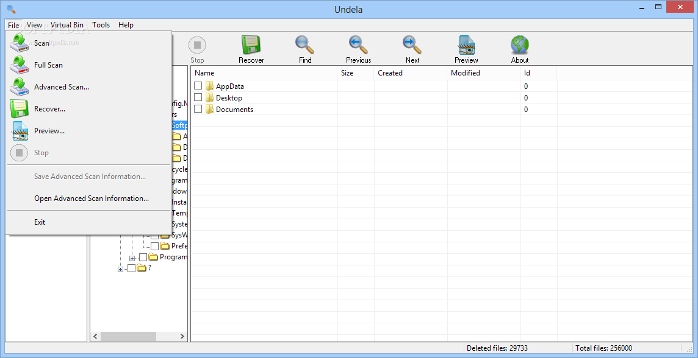The height and width of the screenshot is (358, 698).
Task: Click the Undela app icon in title bar
Action: click(11, 9)
